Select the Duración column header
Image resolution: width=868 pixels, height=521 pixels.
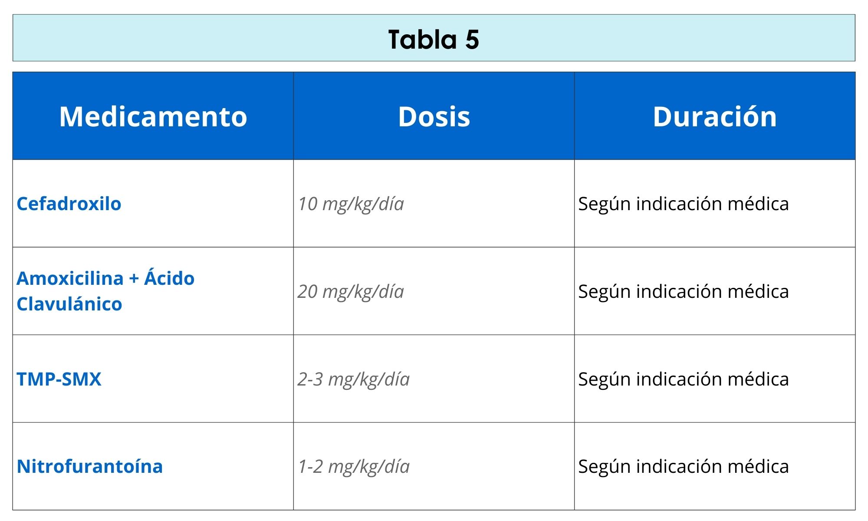coord(714,116)
